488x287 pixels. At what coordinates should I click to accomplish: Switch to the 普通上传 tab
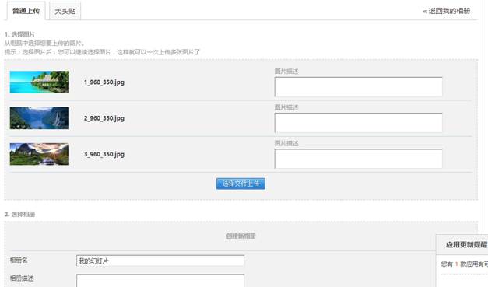[x=26, y=11]
